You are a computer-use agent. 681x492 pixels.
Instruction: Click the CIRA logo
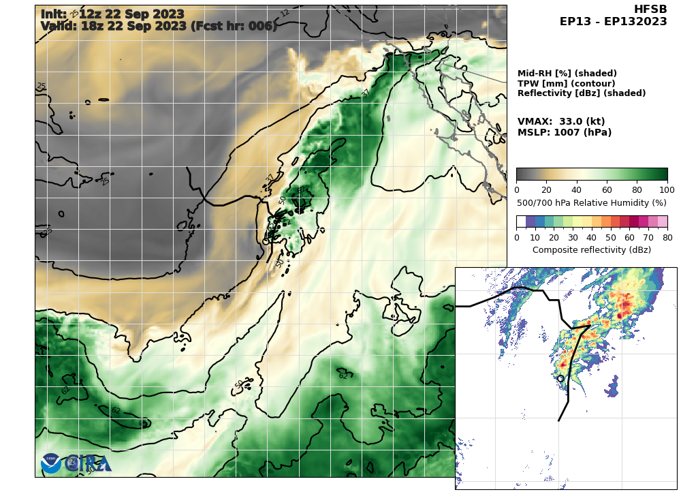(x=89, y=464)
